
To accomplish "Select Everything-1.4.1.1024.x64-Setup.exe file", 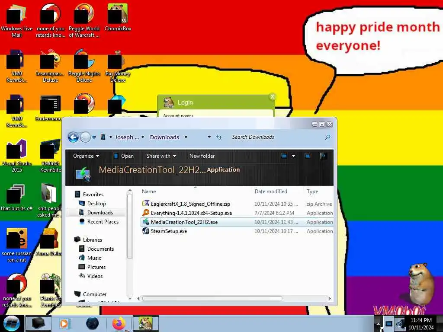I will coord(237,213).
